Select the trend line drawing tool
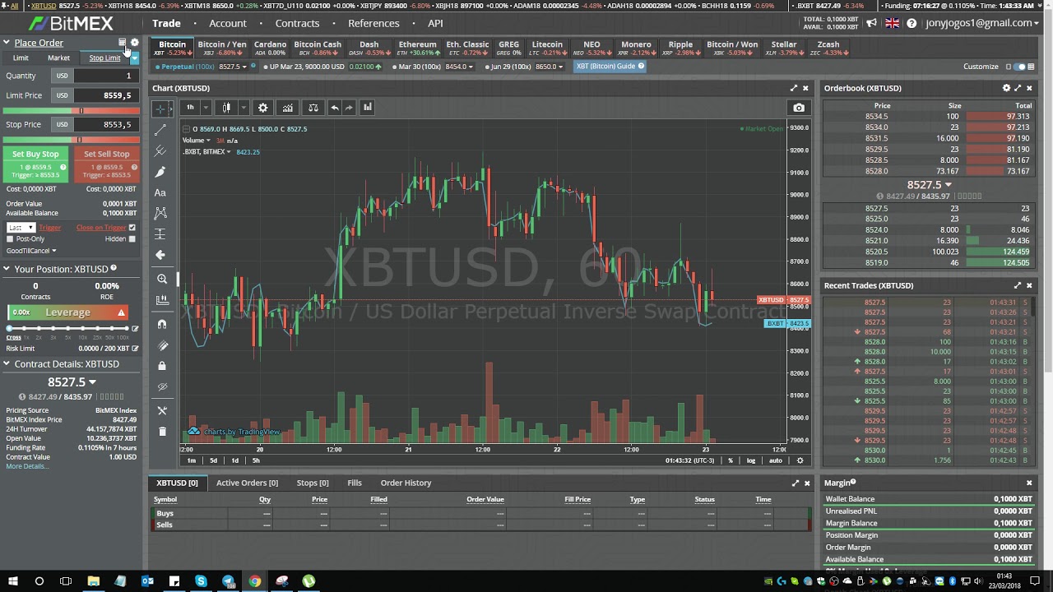 tap(161, 130)
